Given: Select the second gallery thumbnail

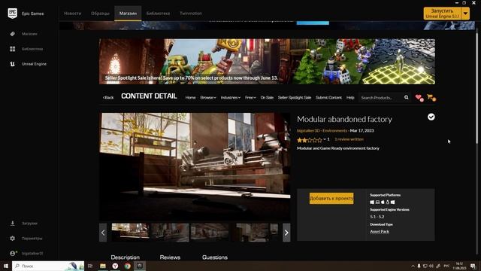Looking at the screenshot, I should [170, 232].
